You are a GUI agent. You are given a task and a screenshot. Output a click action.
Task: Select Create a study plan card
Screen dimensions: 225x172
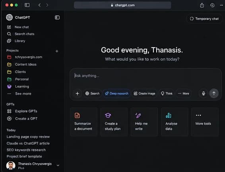(x=114, y=122)
